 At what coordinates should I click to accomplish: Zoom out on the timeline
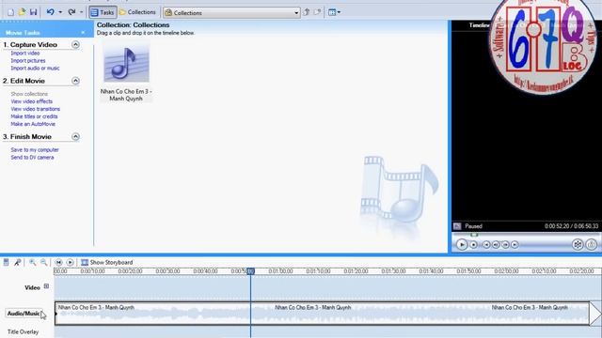tap(44, 263)
